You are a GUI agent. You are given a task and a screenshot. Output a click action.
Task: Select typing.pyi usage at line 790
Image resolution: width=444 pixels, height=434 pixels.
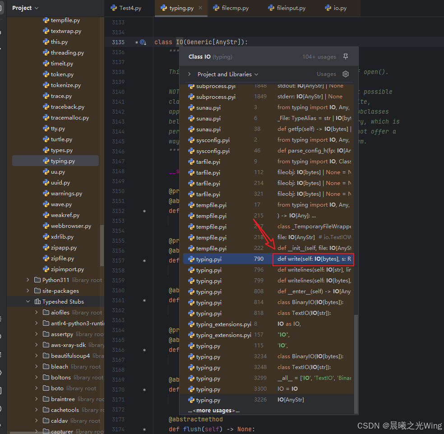268,259
